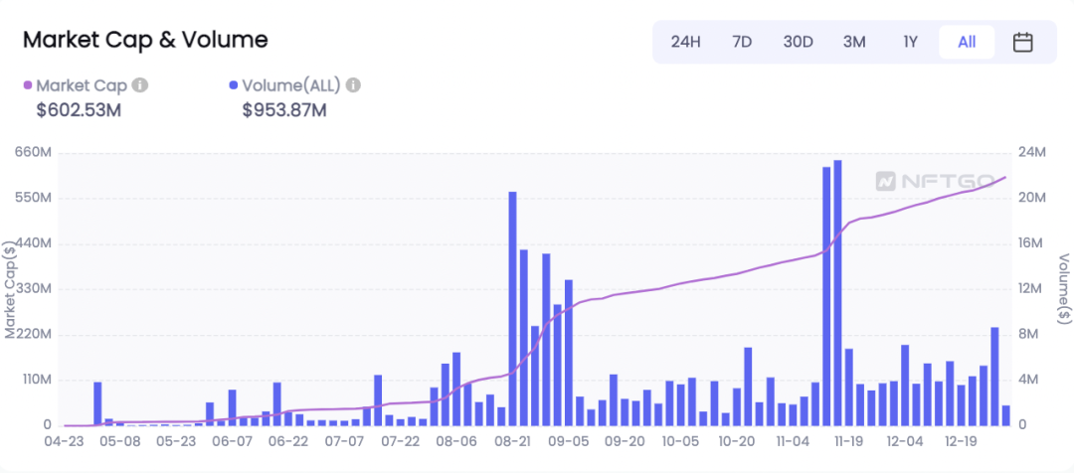Choose the 30D time range tab
The width and height of the screenshot is (1074, 473).
point(798,42)
